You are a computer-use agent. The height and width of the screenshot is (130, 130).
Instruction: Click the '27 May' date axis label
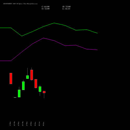pyautogui.click(x=27, y=124)
